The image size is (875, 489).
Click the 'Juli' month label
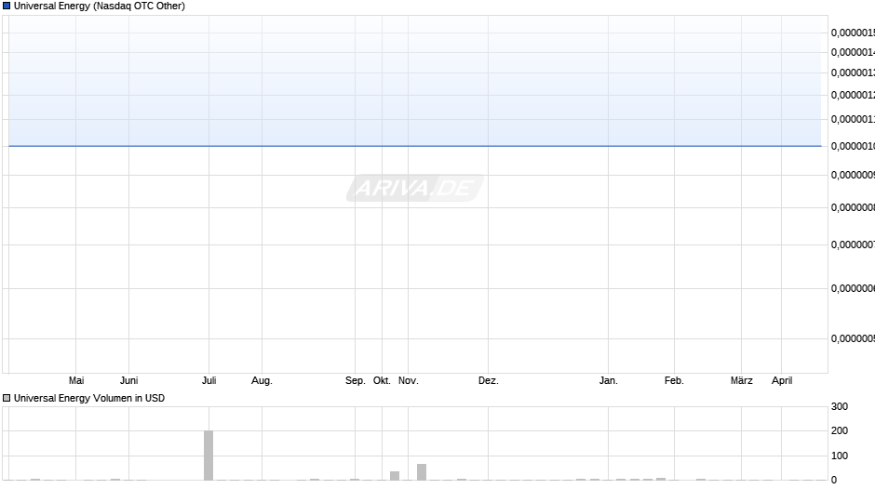[209, 380]
